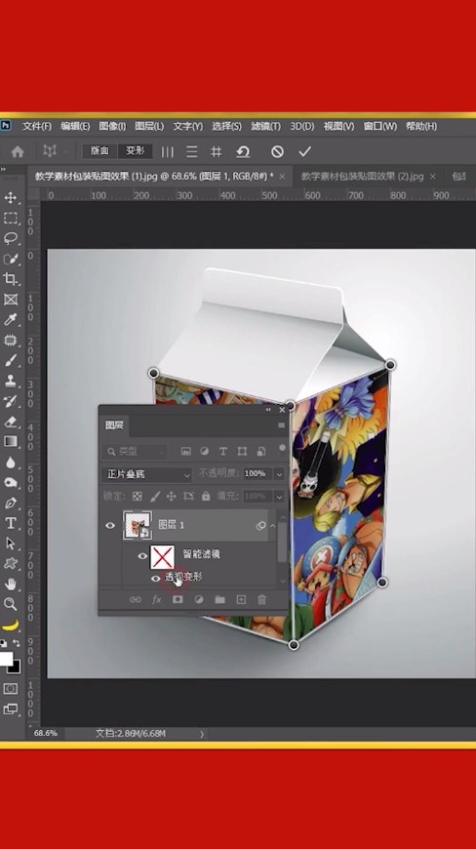Click the 变形 mode button
This screenshot has height=849, width=476.
pos(136,151)
